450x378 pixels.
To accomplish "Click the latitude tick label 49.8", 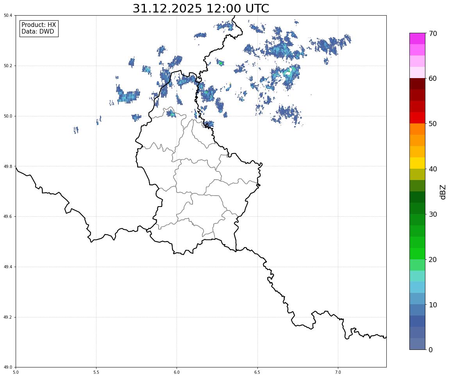I will point(8,166).
